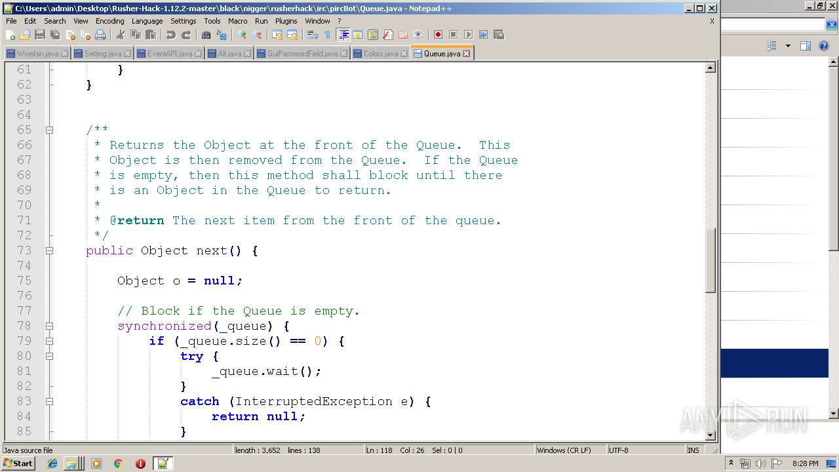Open the Encoding menu
Screen dimensions: 839x472
pyautogui.click(x=109, y=21)
